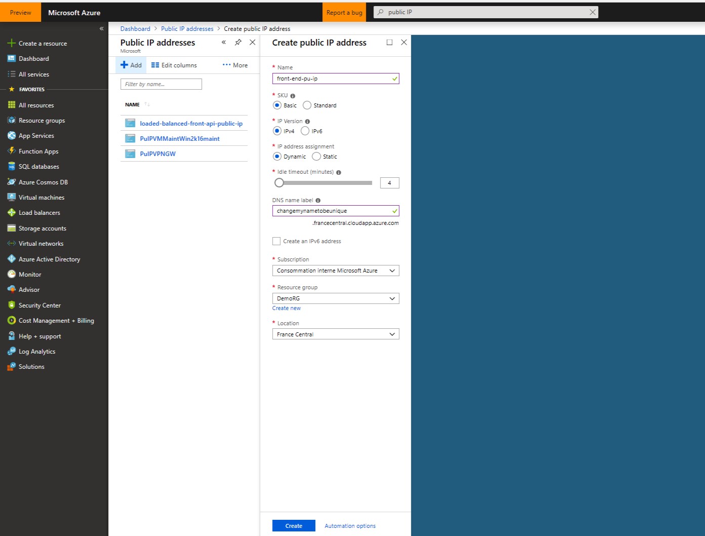This screenshot has width=705, height=536.
Task: Pin the Public IP addresses blade
Action: [x=238, y=43]
